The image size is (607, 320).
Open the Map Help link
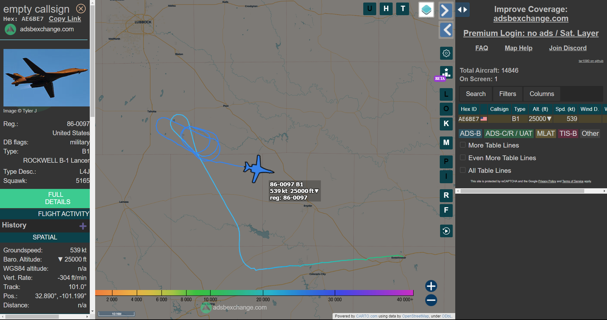518,48
